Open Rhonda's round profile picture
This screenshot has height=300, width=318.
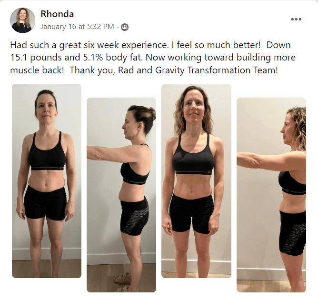tap(22, 20)
